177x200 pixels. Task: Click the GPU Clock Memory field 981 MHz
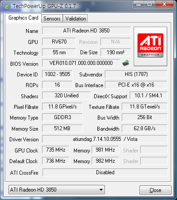(x=105, y=150)
